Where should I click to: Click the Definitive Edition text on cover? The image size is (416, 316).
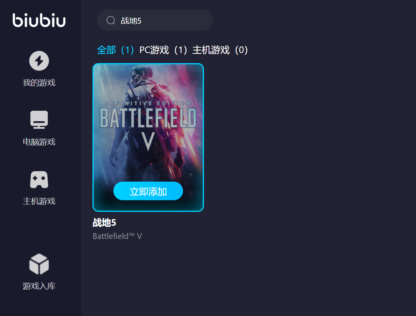148,103
